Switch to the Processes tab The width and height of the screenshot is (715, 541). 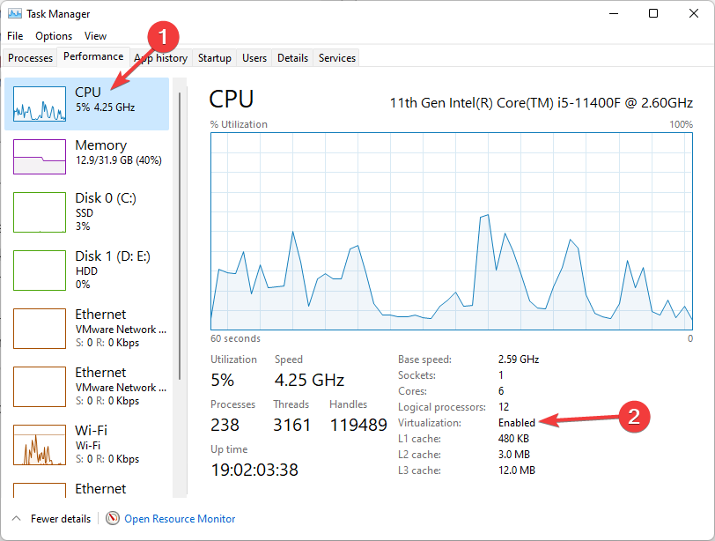29,57
